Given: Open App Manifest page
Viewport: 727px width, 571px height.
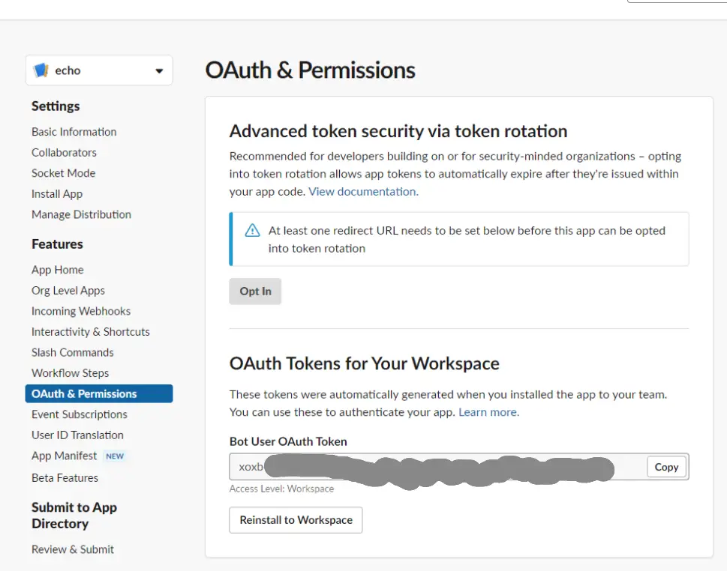Looking at the screenshot, I should pyautogui.click(x=64, y=456).
